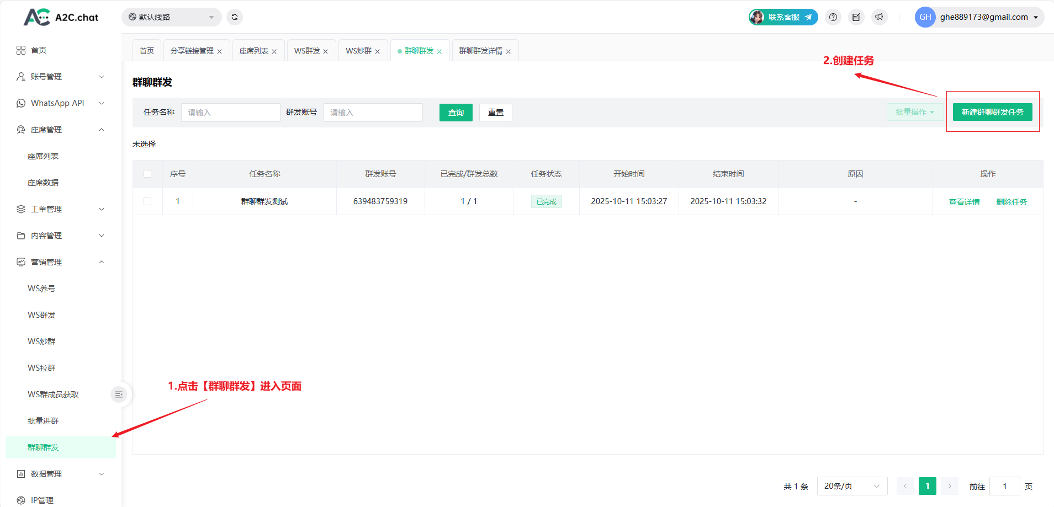Screen dimensions: 1054x507
Task: Open the help question mark icon
Action: pos(833,17)
